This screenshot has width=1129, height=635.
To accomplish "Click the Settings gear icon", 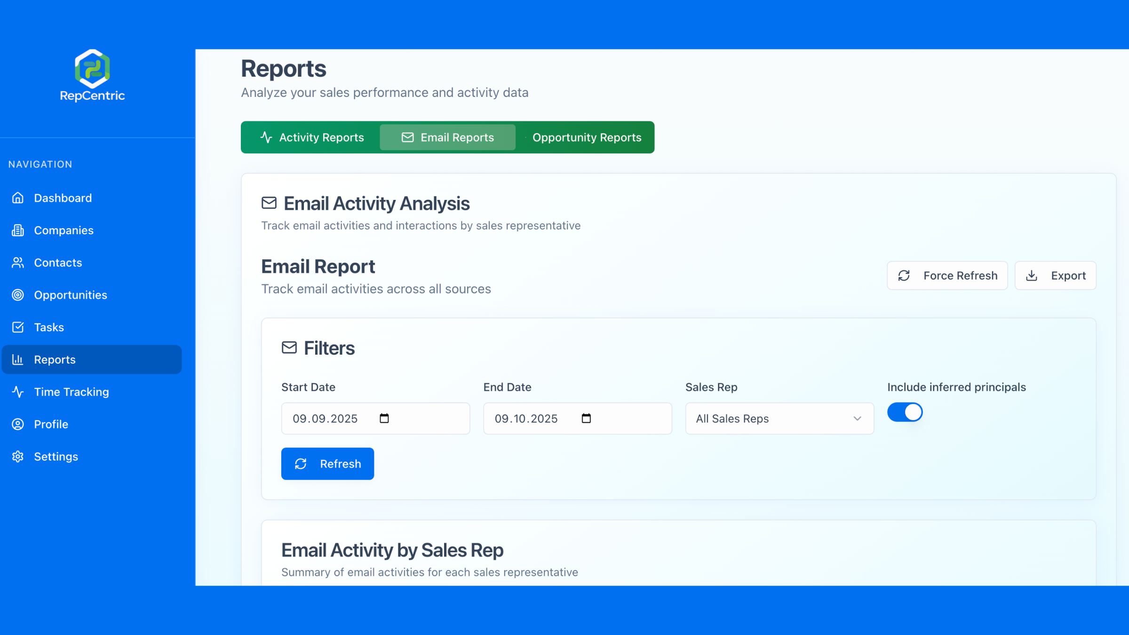I will (x=18, y=457).
